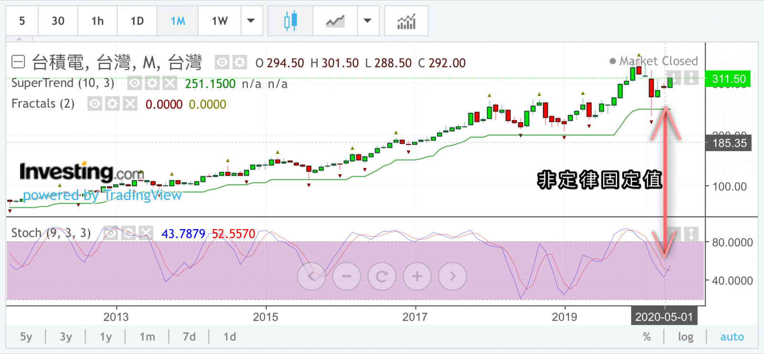Open the powered by TradingView link
Image resolution: width=764 pixels, height=354 pixels.
102,195
